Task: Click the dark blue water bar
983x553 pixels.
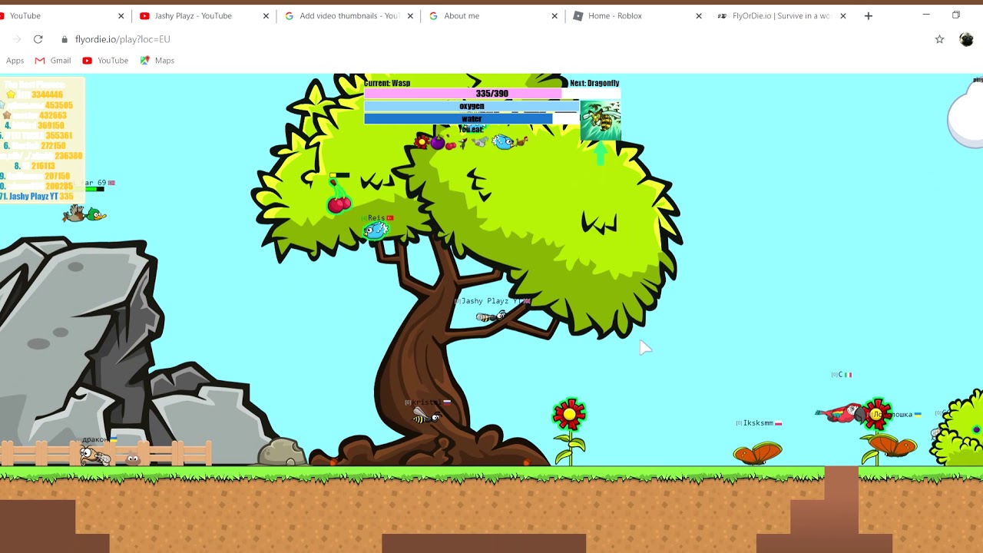Action: (x=472, y=119)
